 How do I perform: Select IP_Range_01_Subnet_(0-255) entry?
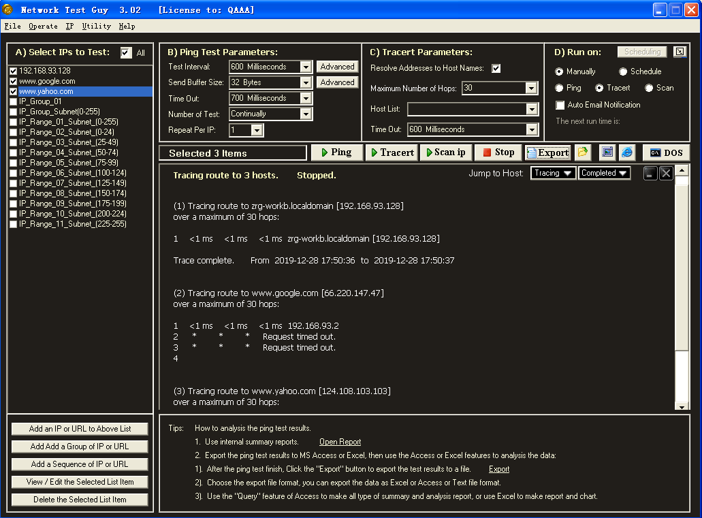(69, 122)
